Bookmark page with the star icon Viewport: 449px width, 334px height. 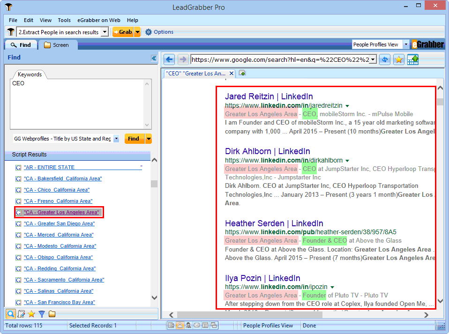(x=398, y=59)
